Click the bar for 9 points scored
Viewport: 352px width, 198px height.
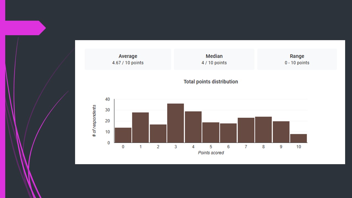coord(281,132)
